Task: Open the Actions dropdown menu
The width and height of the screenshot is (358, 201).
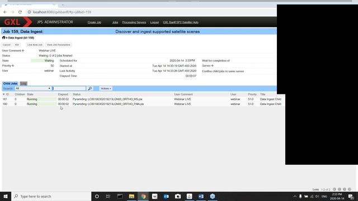Action: click(x=106, y=88)
